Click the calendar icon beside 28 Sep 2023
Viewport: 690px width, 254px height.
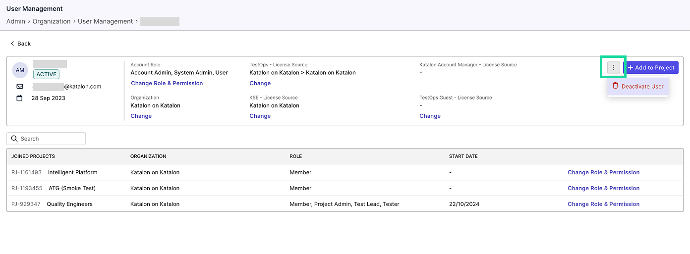pos(20,98)
